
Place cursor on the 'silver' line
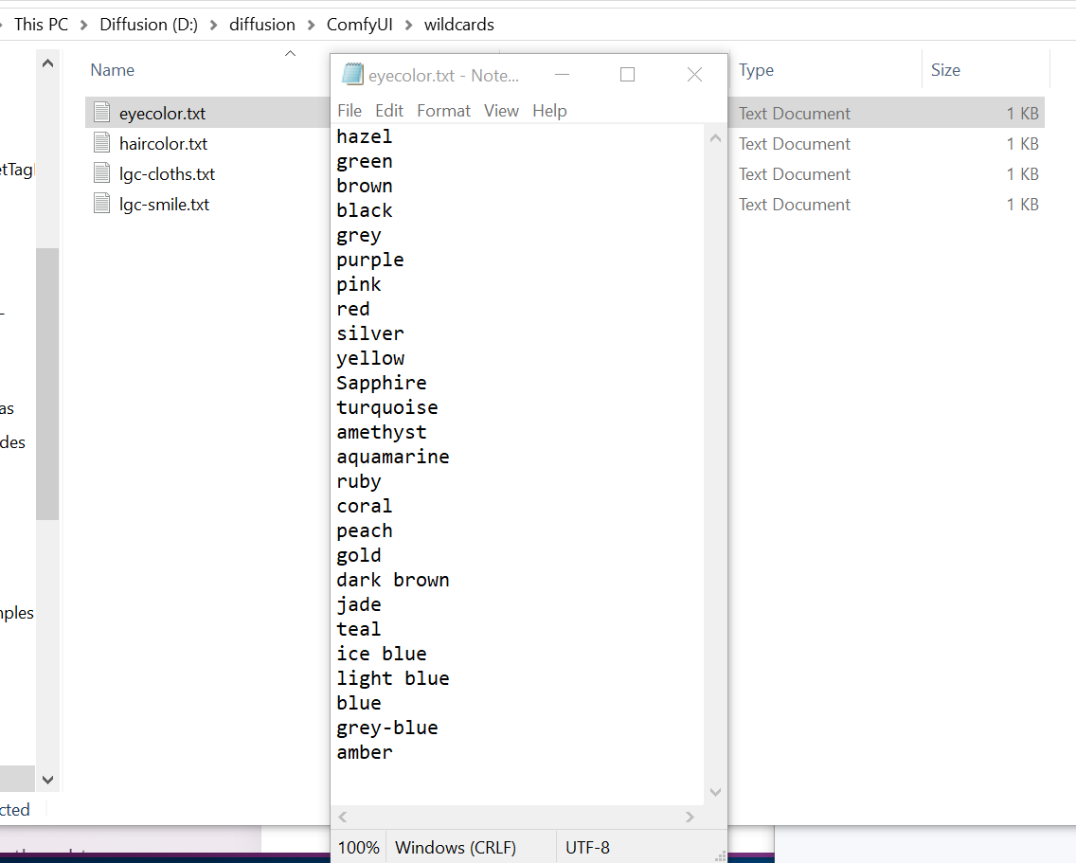click(x=369, y=333)
